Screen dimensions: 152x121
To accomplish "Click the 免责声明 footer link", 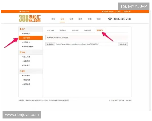I will (128, 100).
